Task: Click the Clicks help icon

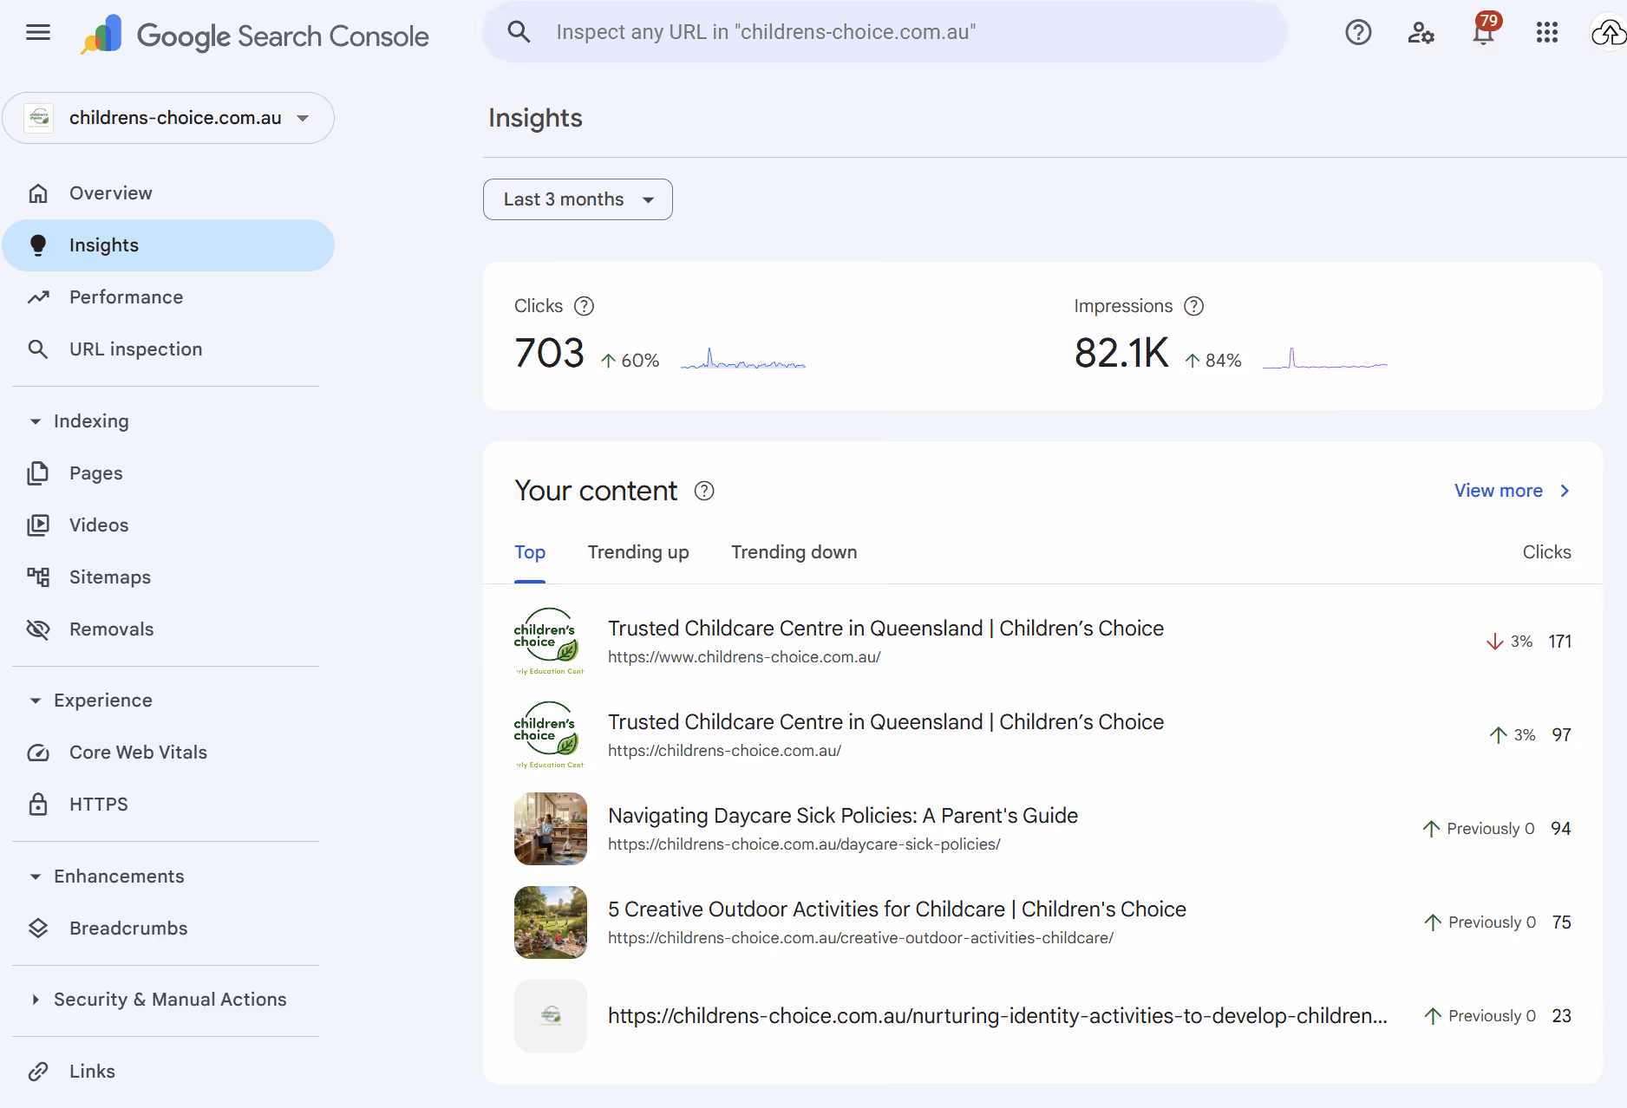Action: (585, 306)
